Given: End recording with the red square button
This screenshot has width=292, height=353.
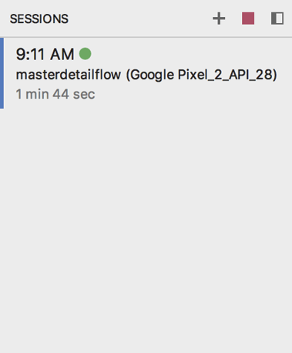Looking at the screenshot, I should tap(248, 18).
